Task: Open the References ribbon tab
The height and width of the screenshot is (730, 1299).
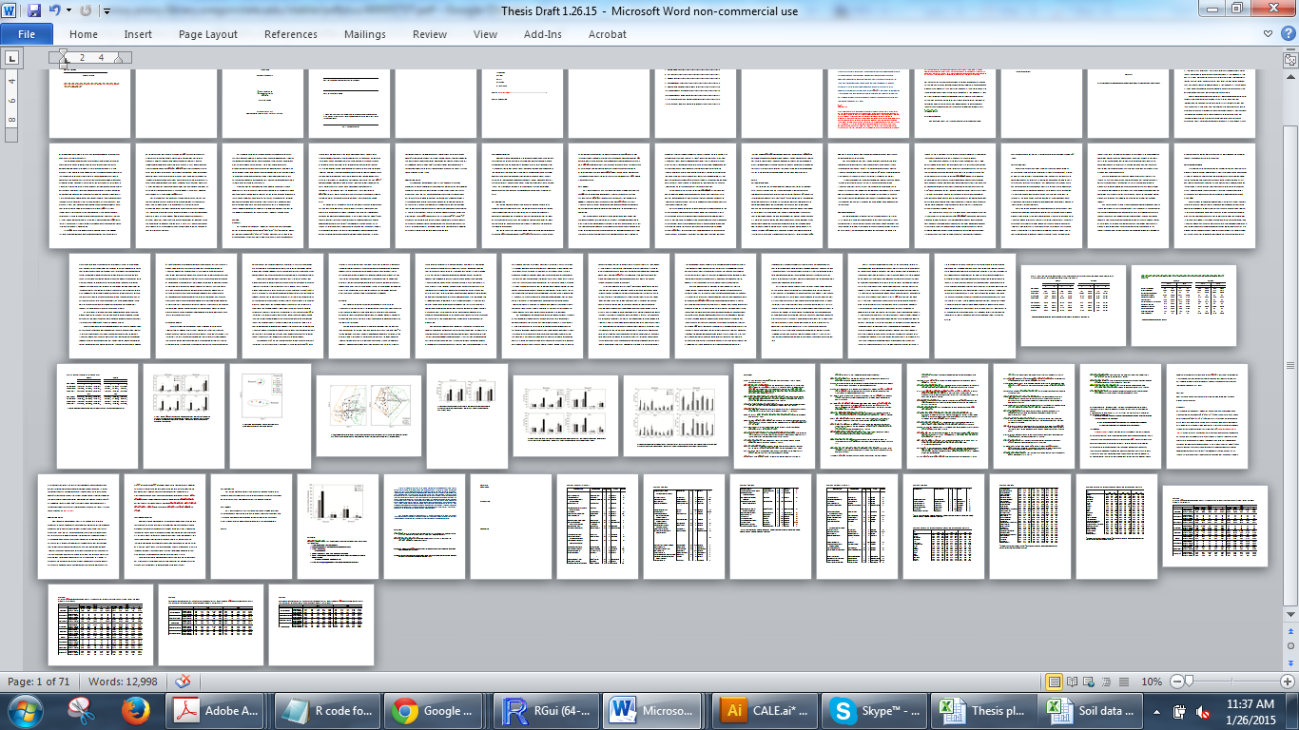Action: pos(290,34)
